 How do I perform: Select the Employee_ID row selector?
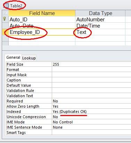click(x=5, y=32)
